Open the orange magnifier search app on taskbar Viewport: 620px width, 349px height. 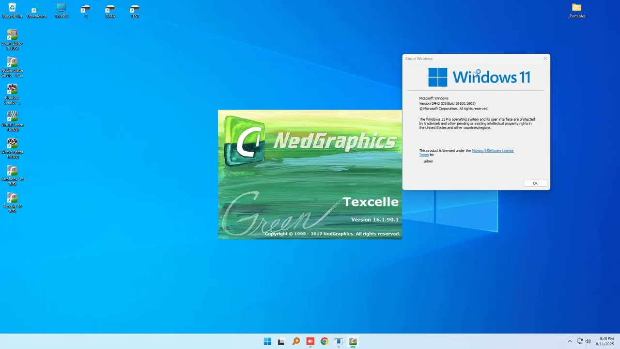(x=296, y=341)
